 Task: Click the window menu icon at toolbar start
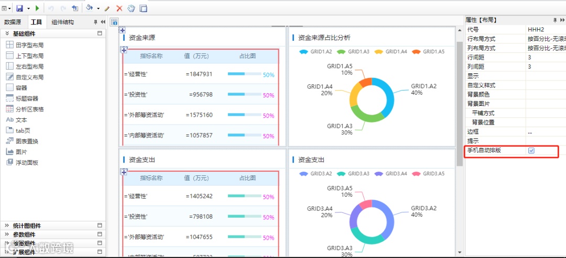[4, 8]
